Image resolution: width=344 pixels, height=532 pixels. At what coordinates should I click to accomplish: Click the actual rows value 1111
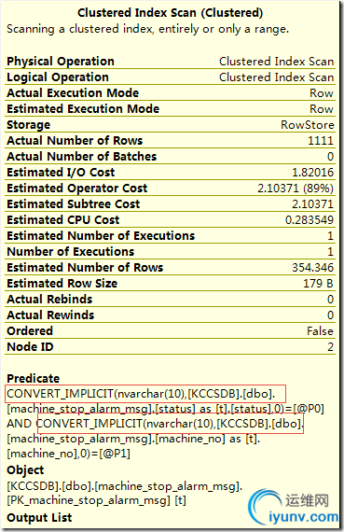pos(321,140)
